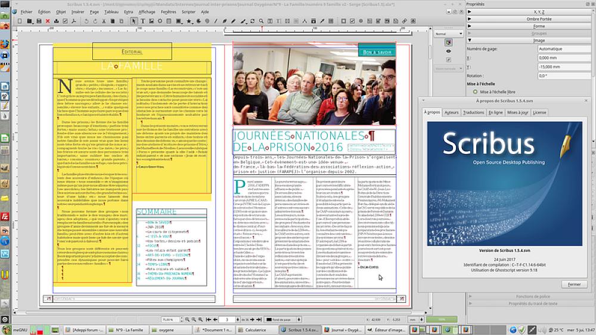Select the Bezier curve pen tool
596x335 pixels.
click(225, 21)
